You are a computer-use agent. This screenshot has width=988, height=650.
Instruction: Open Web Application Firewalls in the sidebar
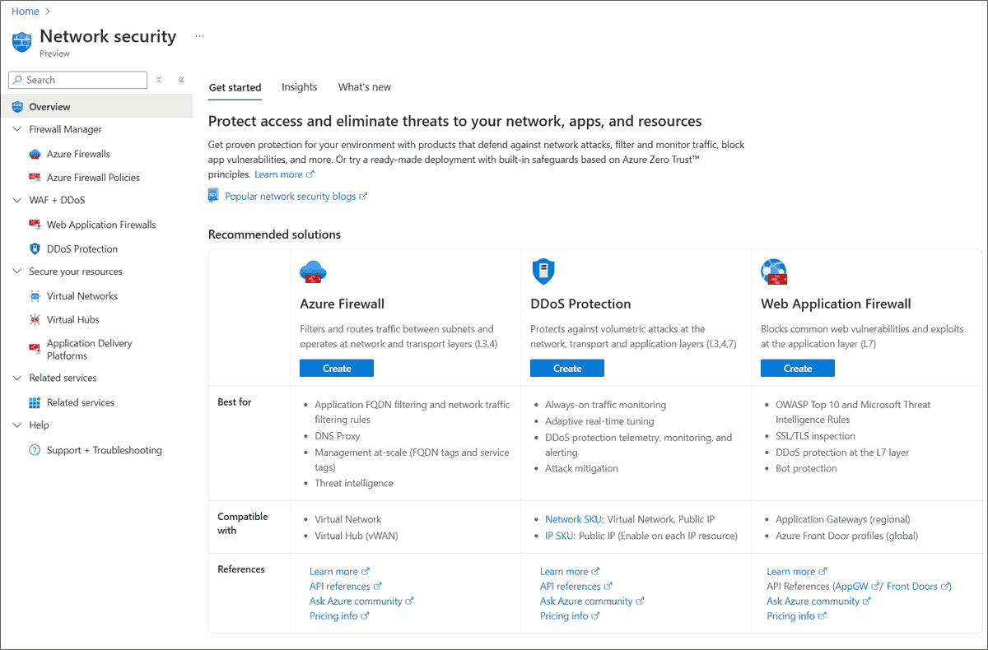point(101,225)
